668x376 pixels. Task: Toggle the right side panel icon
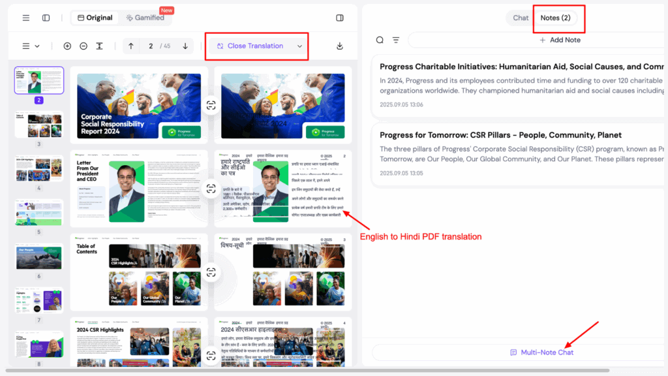pos(339,18)
